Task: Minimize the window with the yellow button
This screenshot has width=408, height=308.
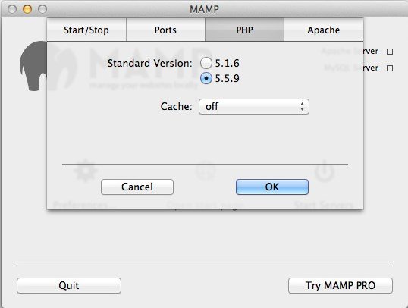Action: [x=27, y=9]
